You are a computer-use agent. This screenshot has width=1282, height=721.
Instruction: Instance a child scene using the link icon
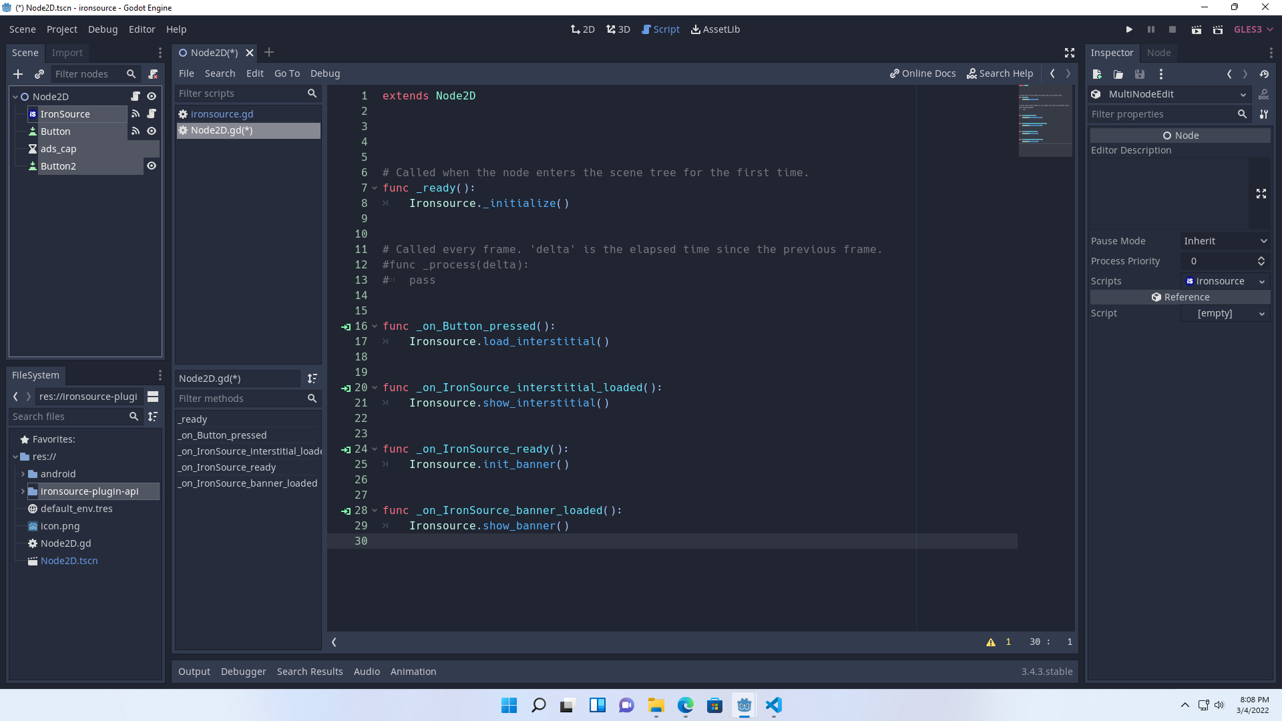tap(39, 74)
